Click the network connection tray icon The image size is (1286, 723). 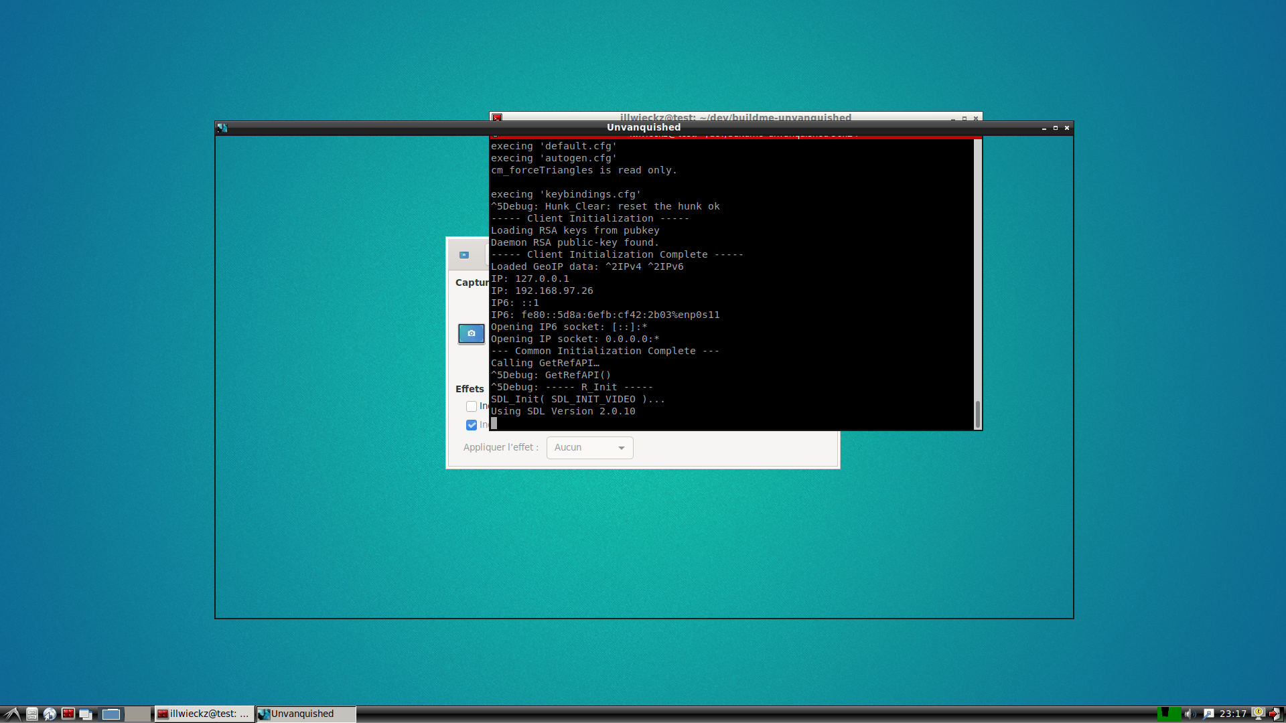(x=1208, y=714)
